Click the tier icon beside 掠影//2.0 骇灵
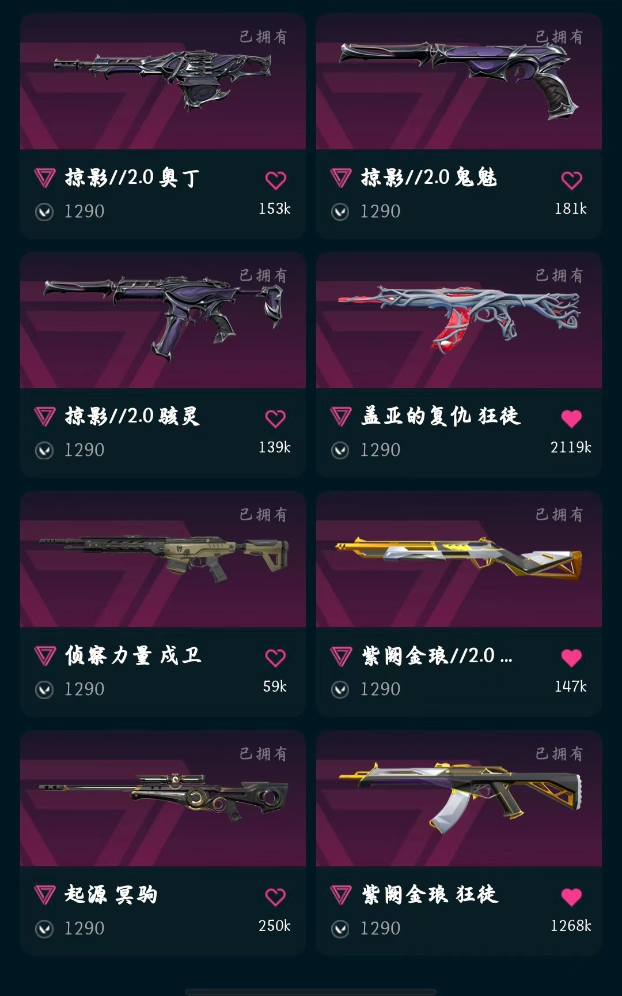The width and height of the screenshot is (622, 996). (x=45, y=416)
